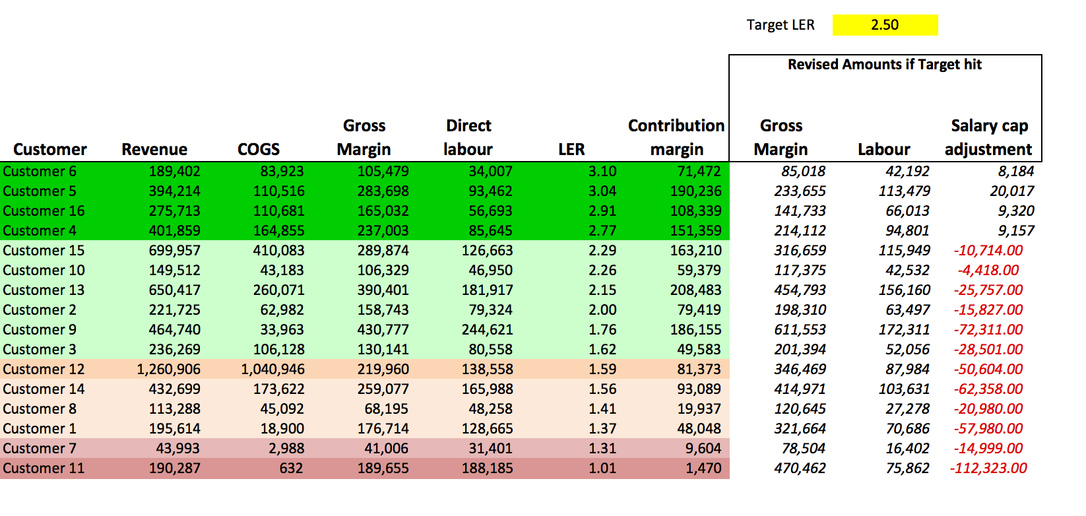Select Customer 11 adjustment -112,323.00
This screenshot has width=1086, height=516.
tap(988, 468)
